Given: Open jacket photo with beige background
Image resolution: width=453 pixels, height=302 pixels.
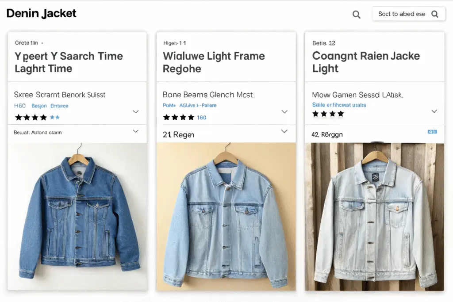Looking at the screenshot, I should (226, 217).
